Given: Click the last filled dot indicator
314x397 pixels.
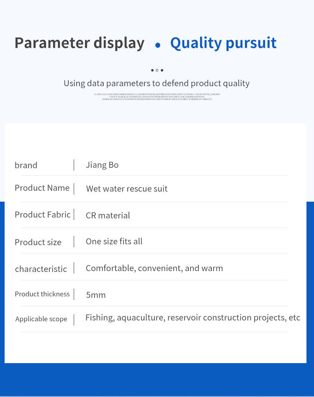Looking at the screenshot, I should [x=162, y=70].
